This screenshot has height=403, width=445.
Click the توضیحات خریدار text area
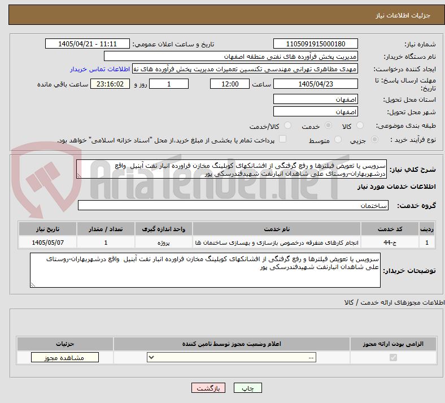coord(205,270)
